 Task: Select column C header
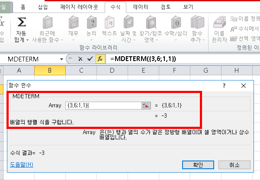[81, 71]
